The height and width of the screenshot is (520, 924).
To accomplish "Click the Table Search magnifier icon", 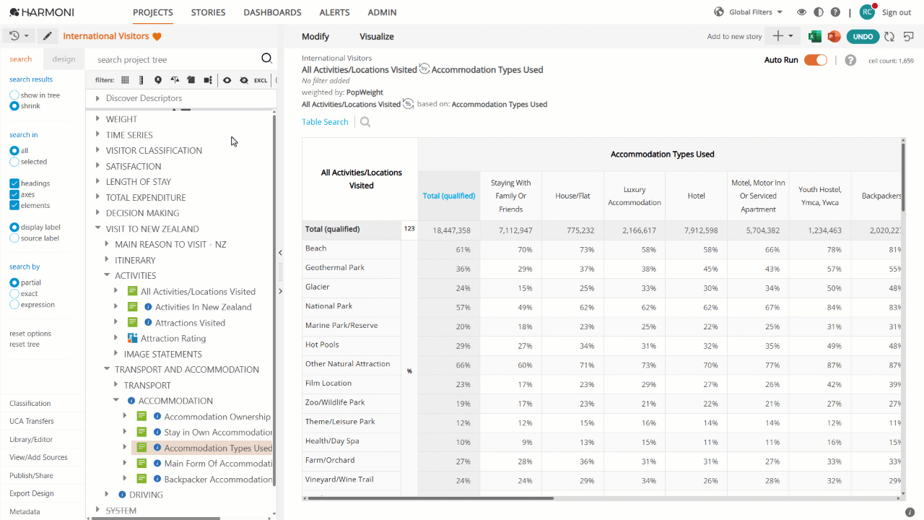I will [x=365, y=122].
